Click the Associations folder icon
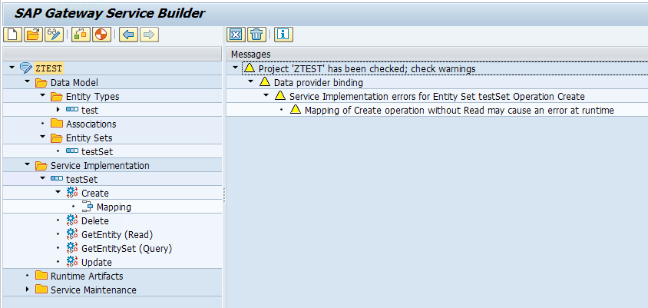The width and height of the screenshot is (648, 308). pos(57,124)
